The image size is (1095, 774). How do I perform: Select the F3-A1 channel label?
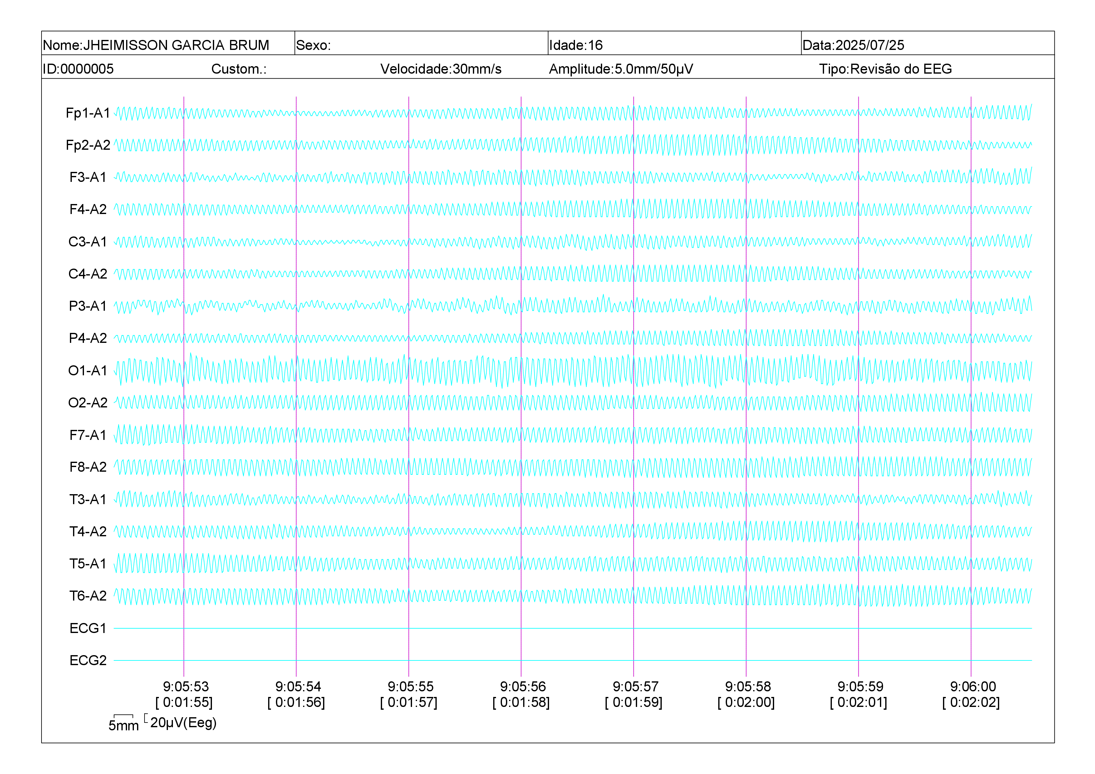(x=88, y=177)
